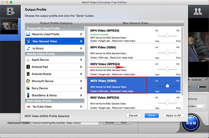Image resolution: width=209 pixels, height=138 pixels.
Task: Click the Done button
Action: coord(152,116)
